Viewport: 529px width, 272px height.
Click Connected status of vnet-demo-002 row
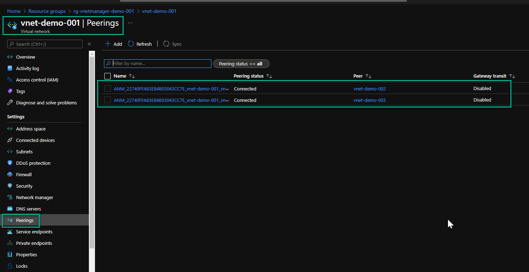click(x=245, y=89)
